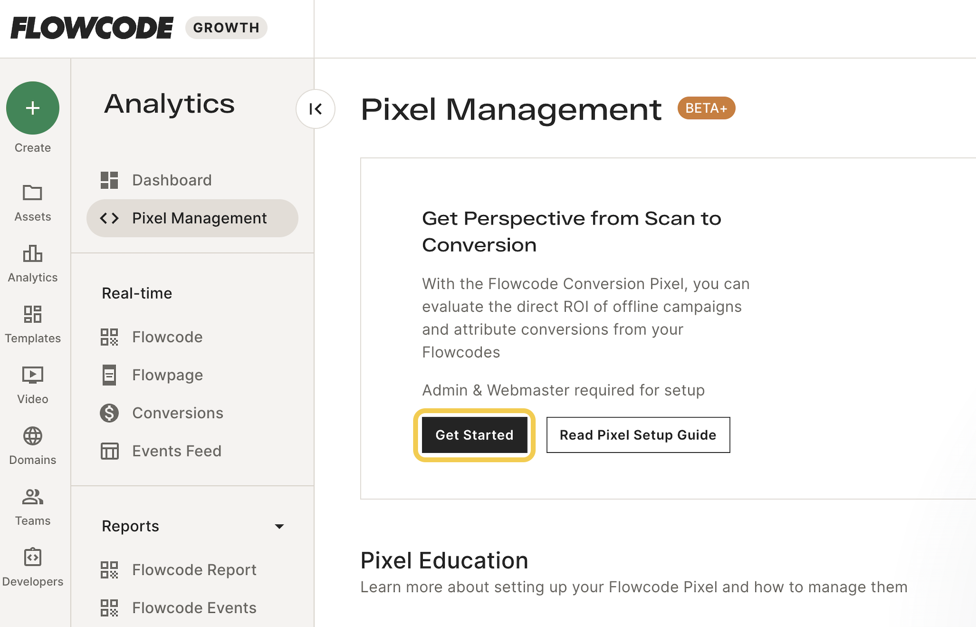Select Dashboard in Analytics menu

[x=192, y=180]
